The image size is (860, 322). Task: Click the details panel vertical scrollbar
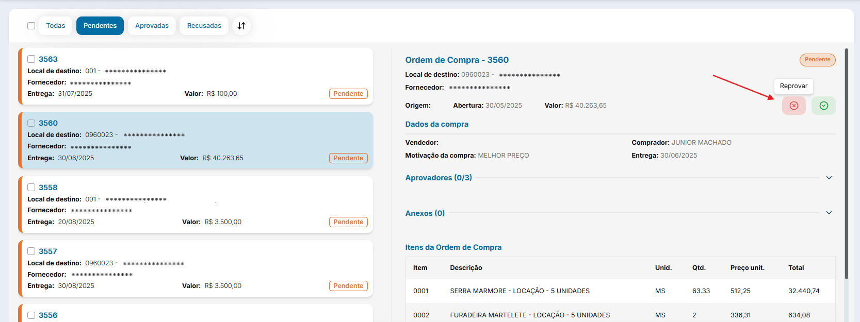pyautogui.click(x=847, y=164)
